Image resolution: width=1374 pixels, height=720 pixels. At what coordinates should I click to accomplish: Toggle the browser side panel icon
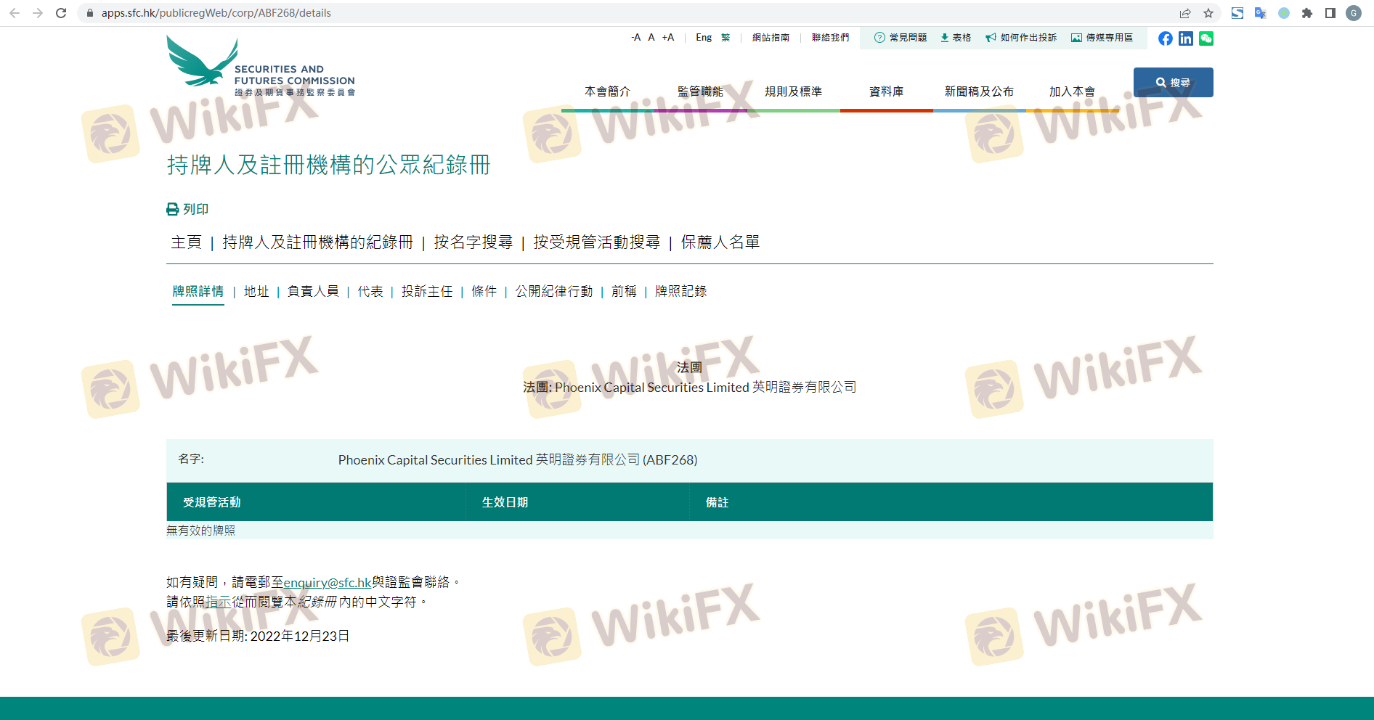1330,13
